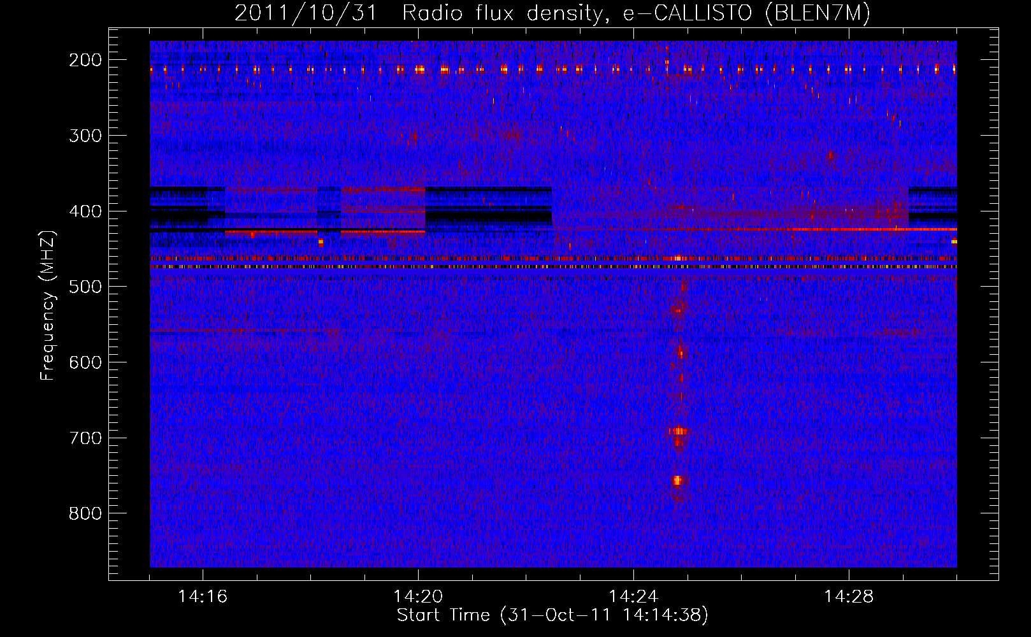This screenshot has height=637, width=1031.
Task: Click the 14:28 time tick label
Action: tap(849, 597)
